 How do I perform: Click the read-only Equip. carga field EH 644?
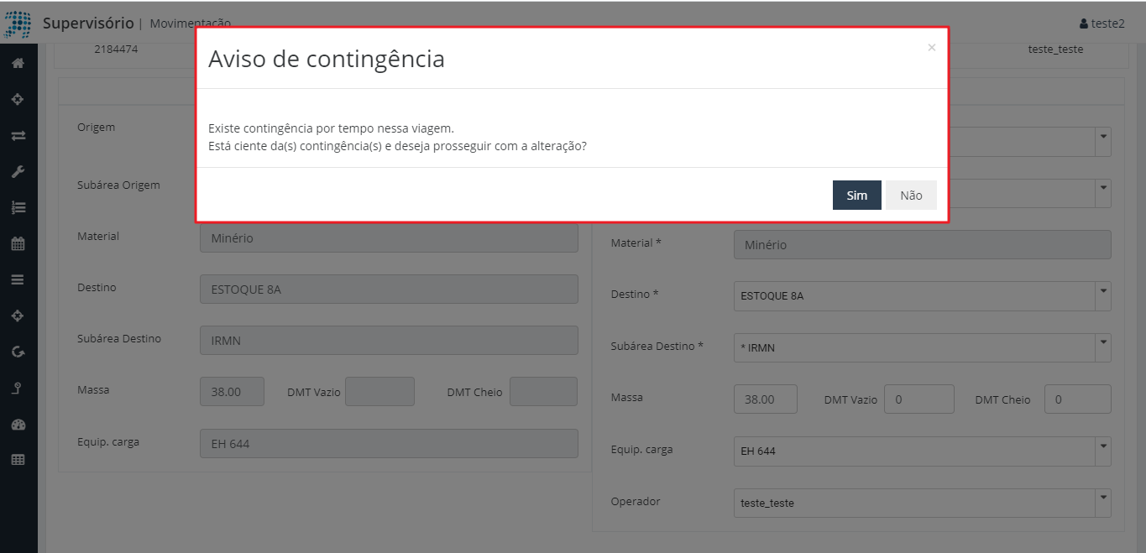click(389, 444)
